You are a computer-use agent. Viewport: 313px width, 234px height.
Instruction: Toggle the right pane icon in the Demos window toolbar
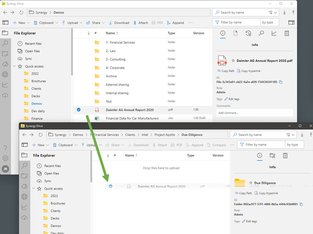pyautogui.click(x=291, y=22)
